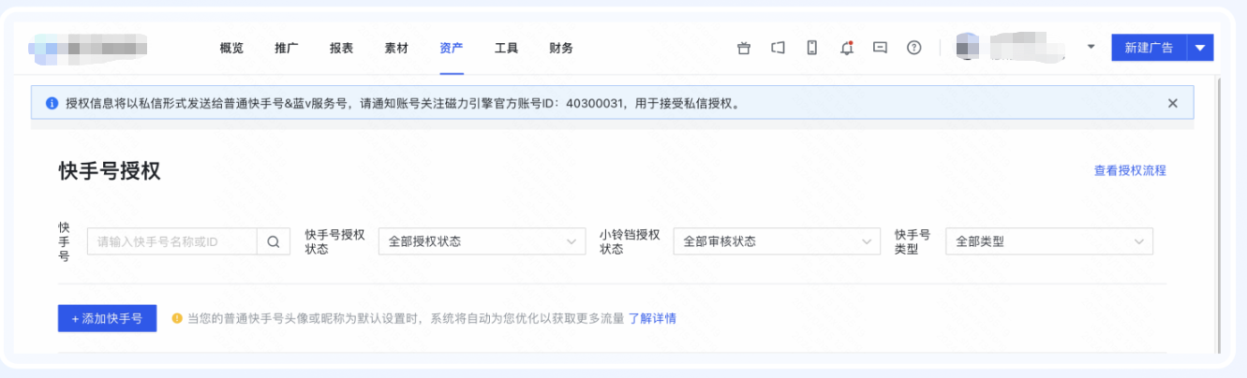Dismiss the authorization info banner

pos(1172,104)
